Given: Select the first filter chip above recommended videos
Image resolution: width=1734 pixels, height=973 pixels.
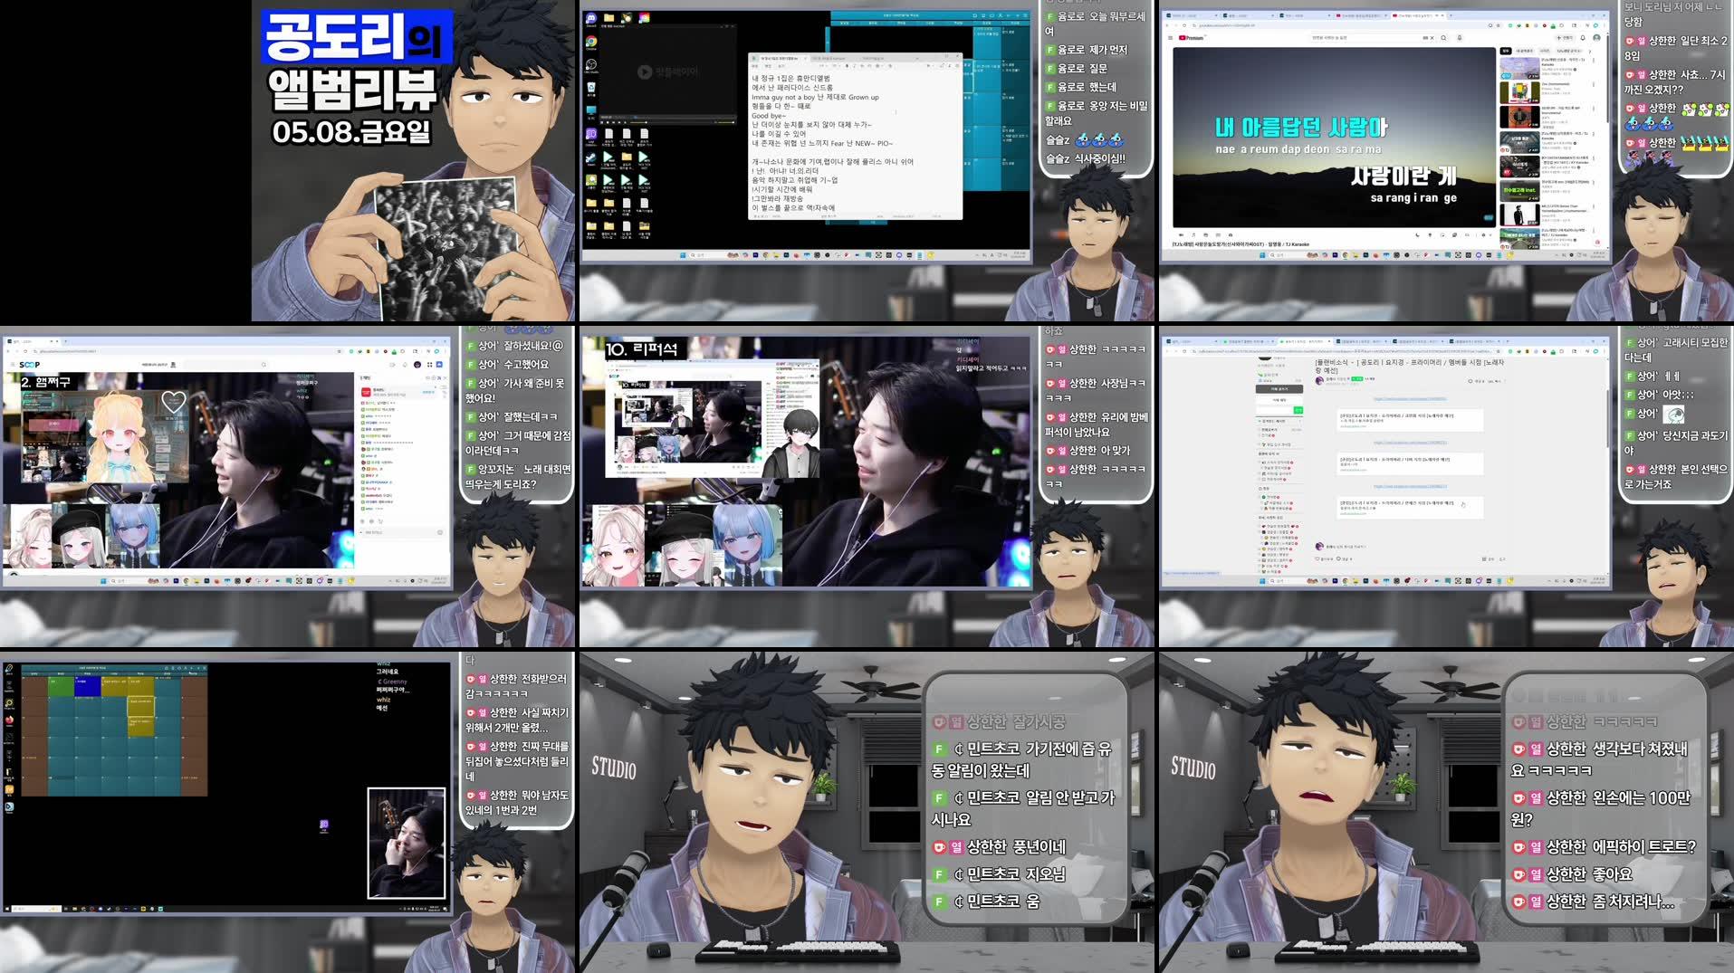Looking at the screenshot, I should click(x=1506, y=51).
